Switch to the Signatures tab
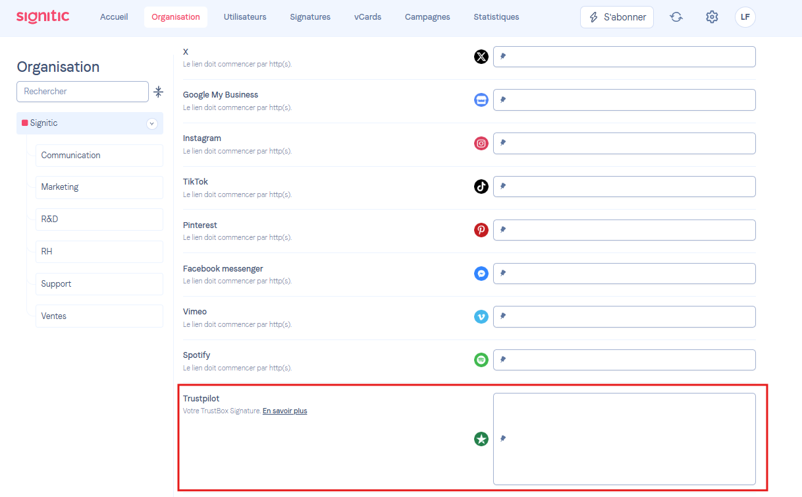Image resolution: width=802 pixels, height=497 pixels. [310, 17]
